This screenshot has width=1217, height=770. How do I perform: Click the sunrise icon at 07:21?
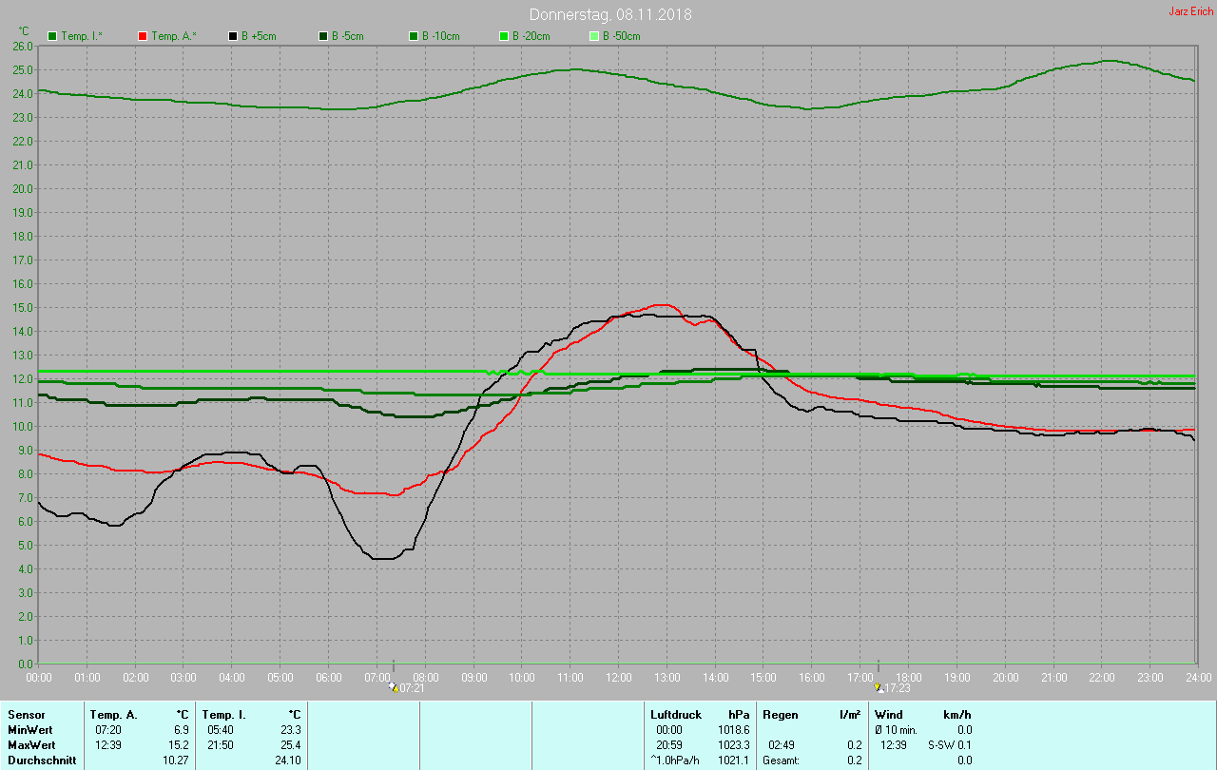pos(393,686)
